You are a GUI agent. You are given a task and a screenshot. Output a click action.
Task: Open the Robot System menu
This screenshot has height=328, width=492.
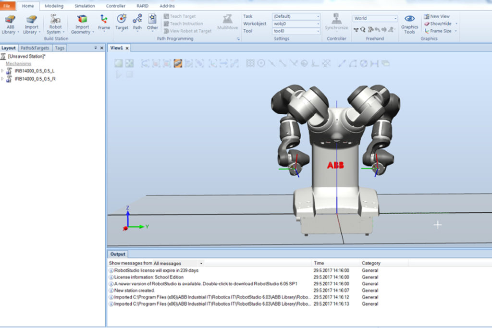pyautogui.click(x=55, y=24)
